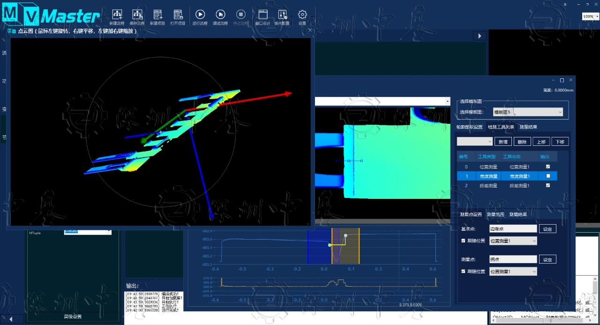Switch to the 轮廓提取设置 tab

point(469,127)
